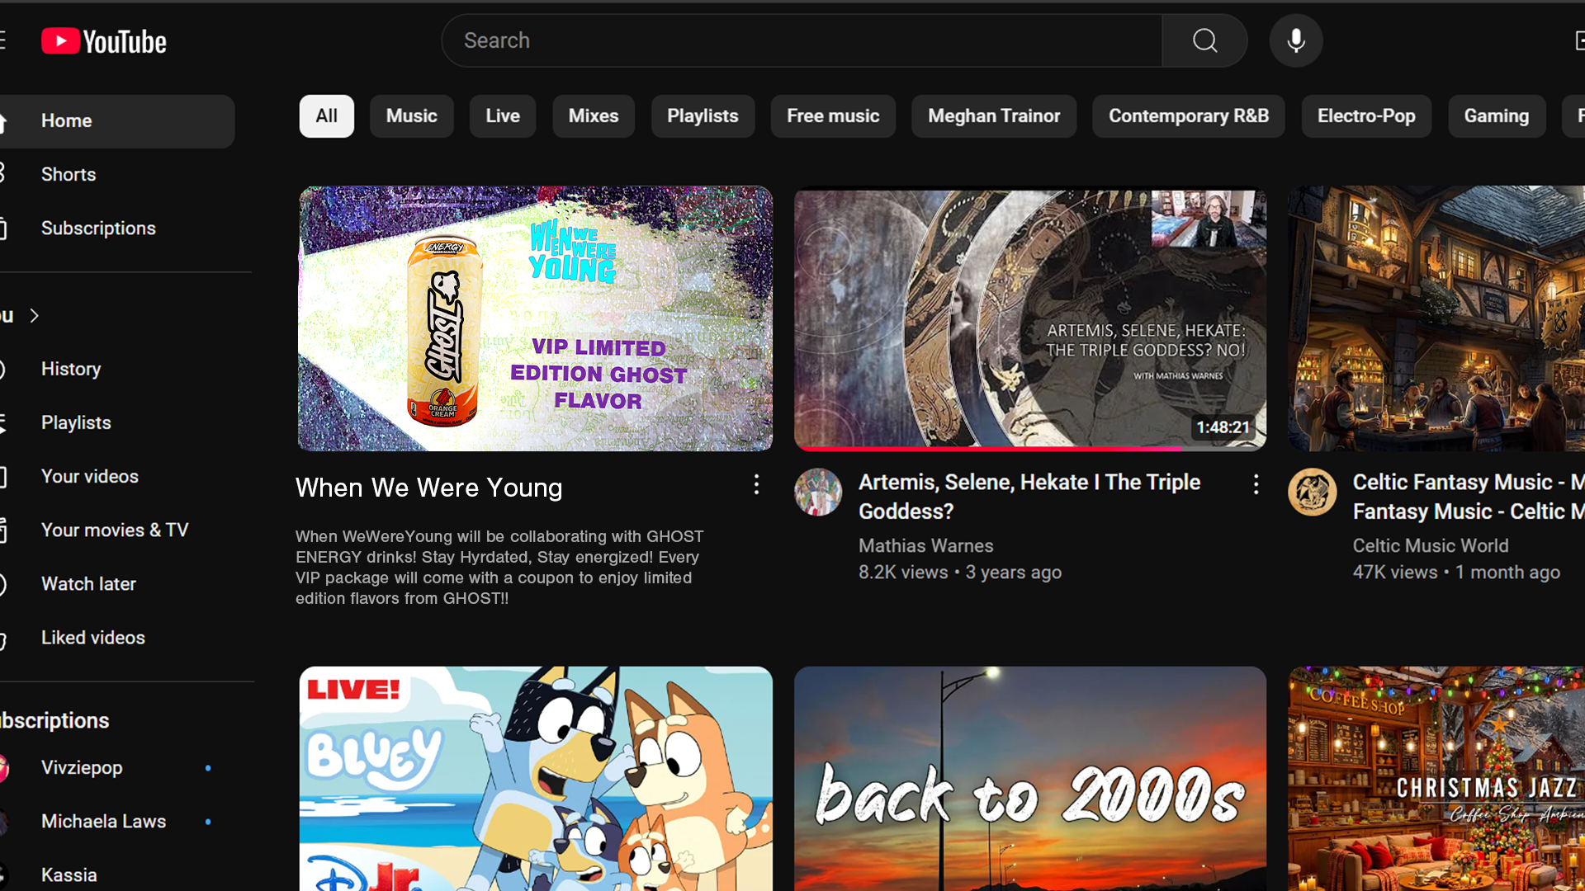
Task: Click the Ghost Energy ad description text
Action: (x=499, y=568)
